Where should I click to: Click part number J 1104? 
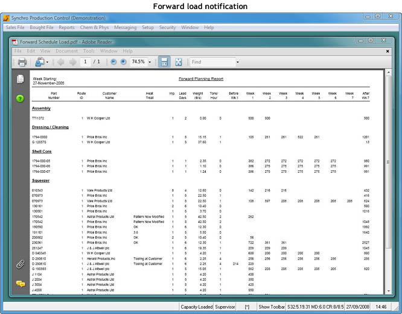pyautogui.click(x=37, y=274)
